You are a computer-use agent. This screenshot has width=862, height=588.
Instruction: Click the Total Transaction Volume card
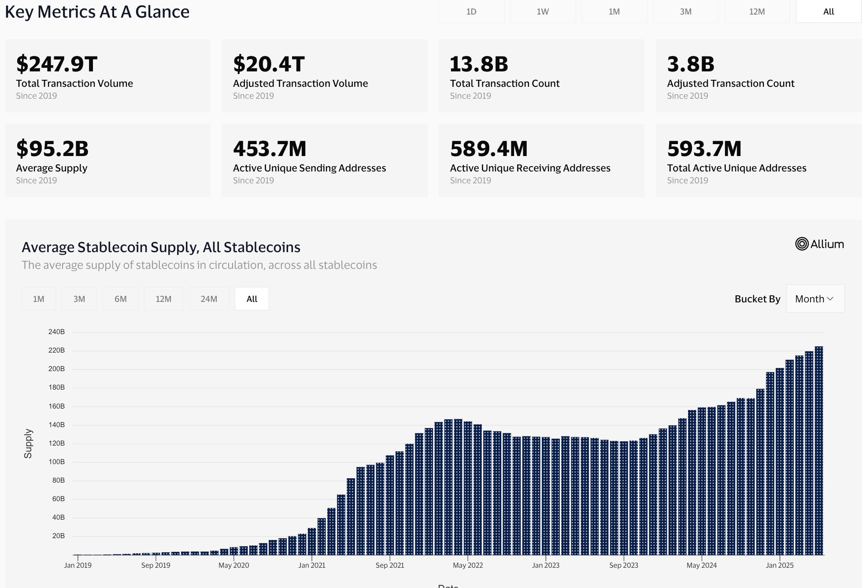tap(107, 76)
